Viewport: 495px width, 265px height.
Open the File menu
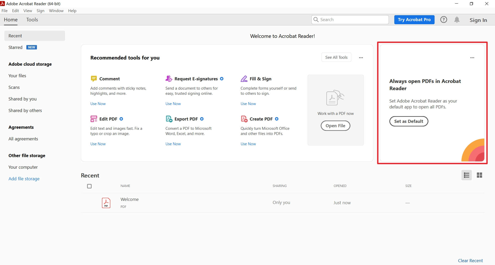(x=4, y=11)
